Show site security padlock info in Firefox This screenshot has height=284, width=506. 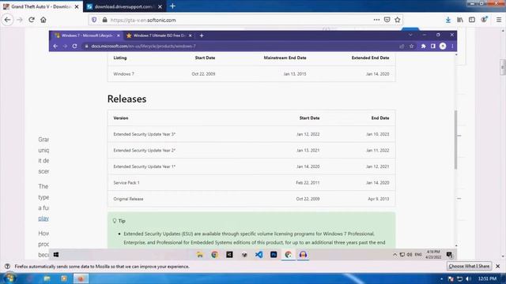coord(104,20)
